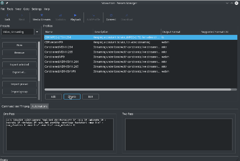The height and width of the screenshot is (161, 240).
Task: Minimize the Presets Manager window
Action: [227, 3]
